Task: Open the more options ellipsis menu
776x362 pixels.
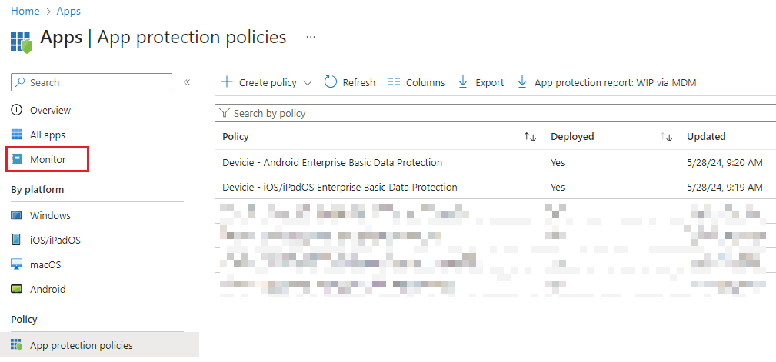Action: [x=311, y=37]
